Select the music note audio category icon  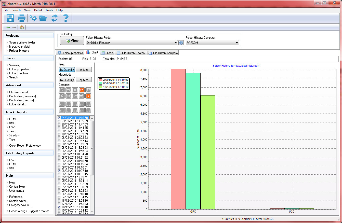[62, 96]
